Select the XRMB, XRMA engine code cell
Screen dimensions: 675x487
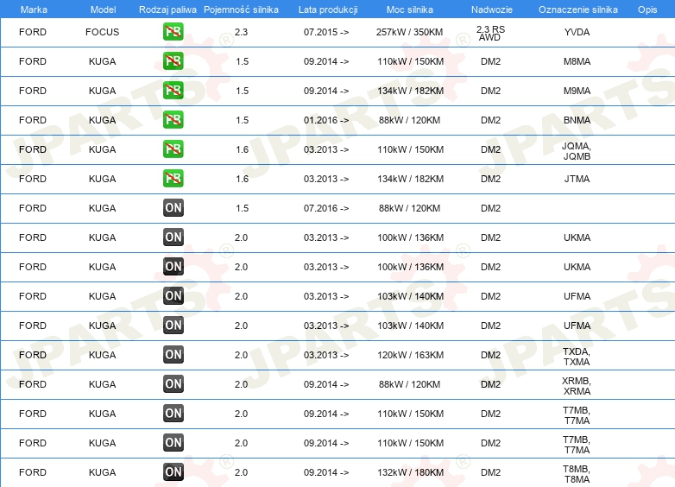577,386
